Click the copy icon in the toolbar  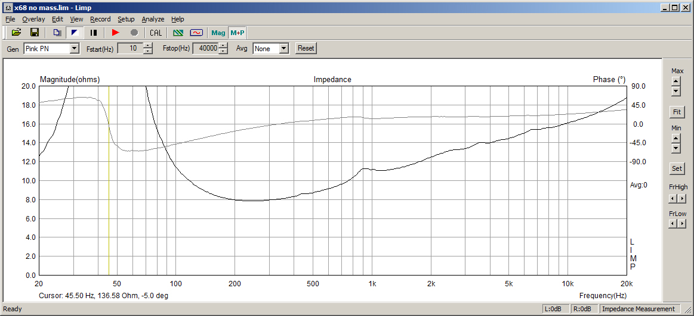[57, 33]
